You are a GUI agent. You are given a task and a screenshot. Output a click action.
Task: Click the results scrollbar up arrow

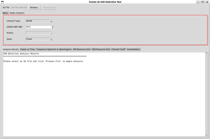(206, 53)
